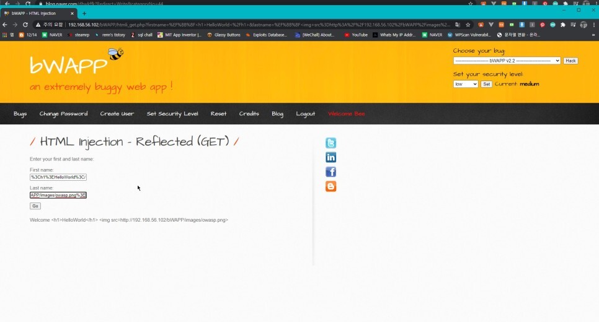
Task: Click the browser address bar URL
Action: pos(259,25)
